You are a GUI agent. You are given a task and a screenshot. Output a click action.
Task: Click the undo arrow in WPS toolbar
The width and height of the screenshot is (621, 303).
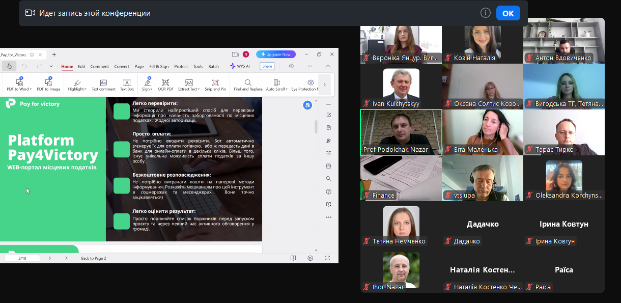click(x=24, y=66)
